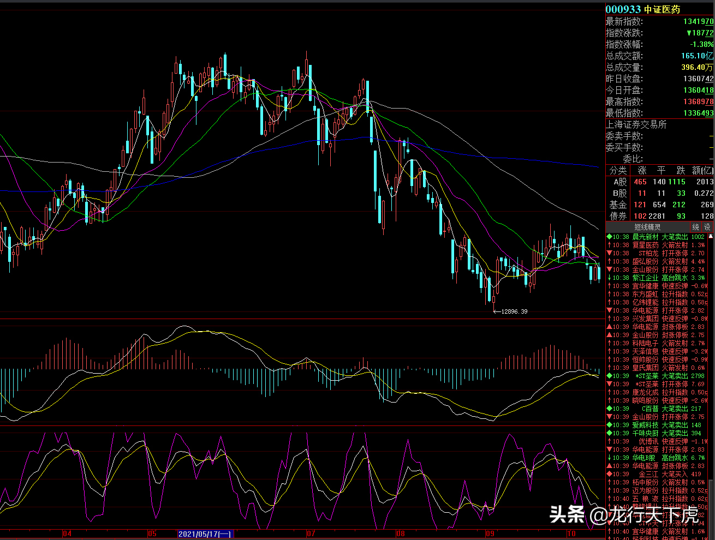
Task: Select the 柘中股份 火箭发射 alert row
Action: coord(656,482)
